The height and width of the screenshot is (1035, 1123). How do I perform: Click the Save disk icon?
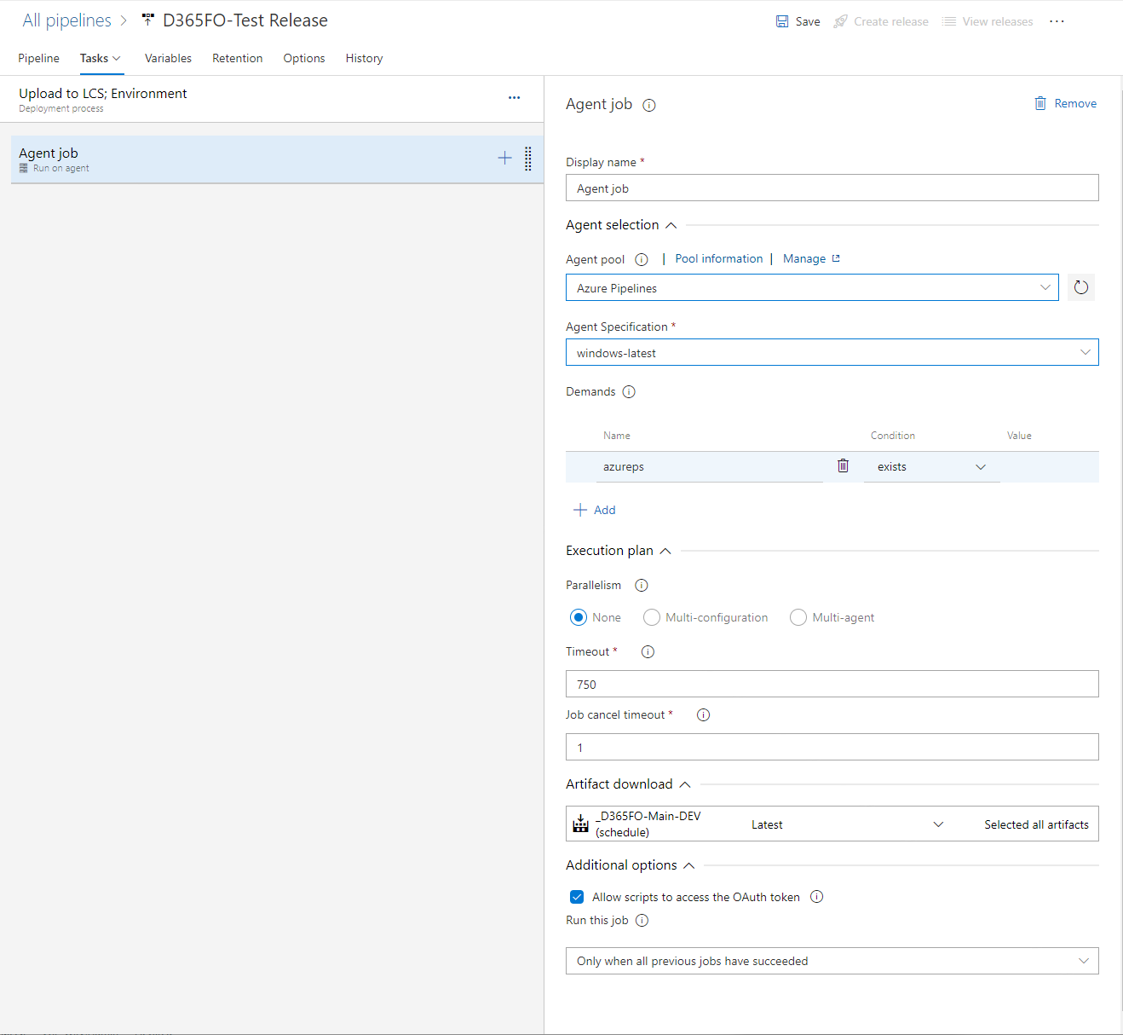click(x=782, y=21)
